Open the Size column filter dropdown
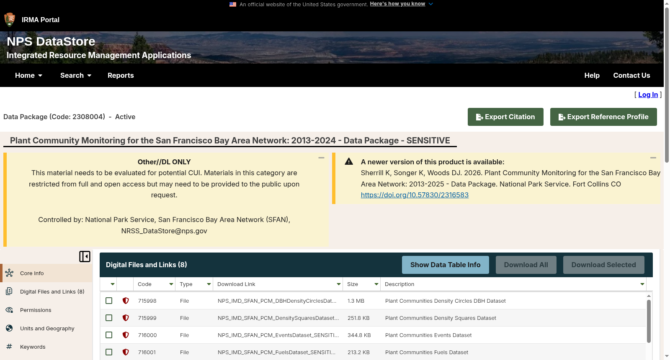The image size is (670, 360). (376, 284)
